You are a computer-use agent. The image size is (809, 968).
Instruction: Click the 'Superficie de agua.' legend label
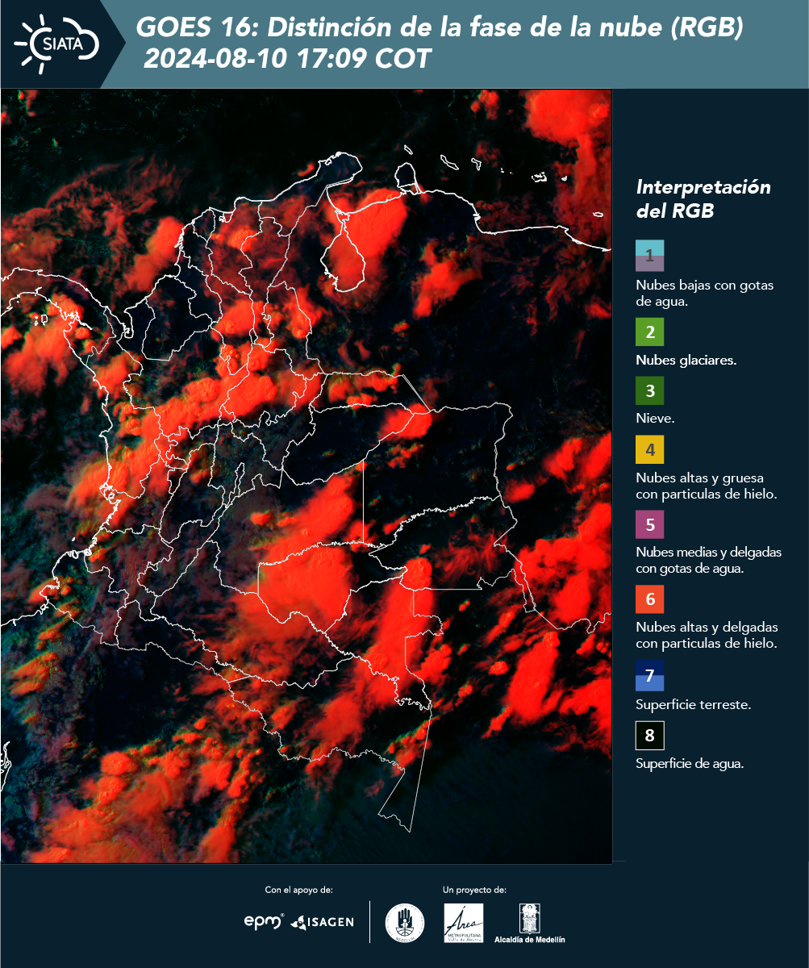click(690, 765)
